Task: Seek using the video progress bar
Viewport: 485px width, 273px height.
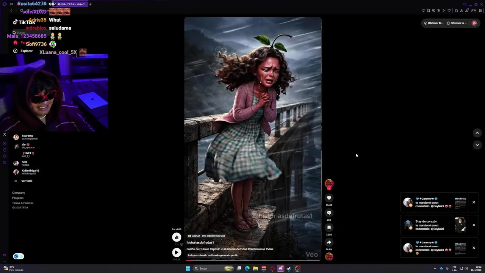Action: point(253,260)
